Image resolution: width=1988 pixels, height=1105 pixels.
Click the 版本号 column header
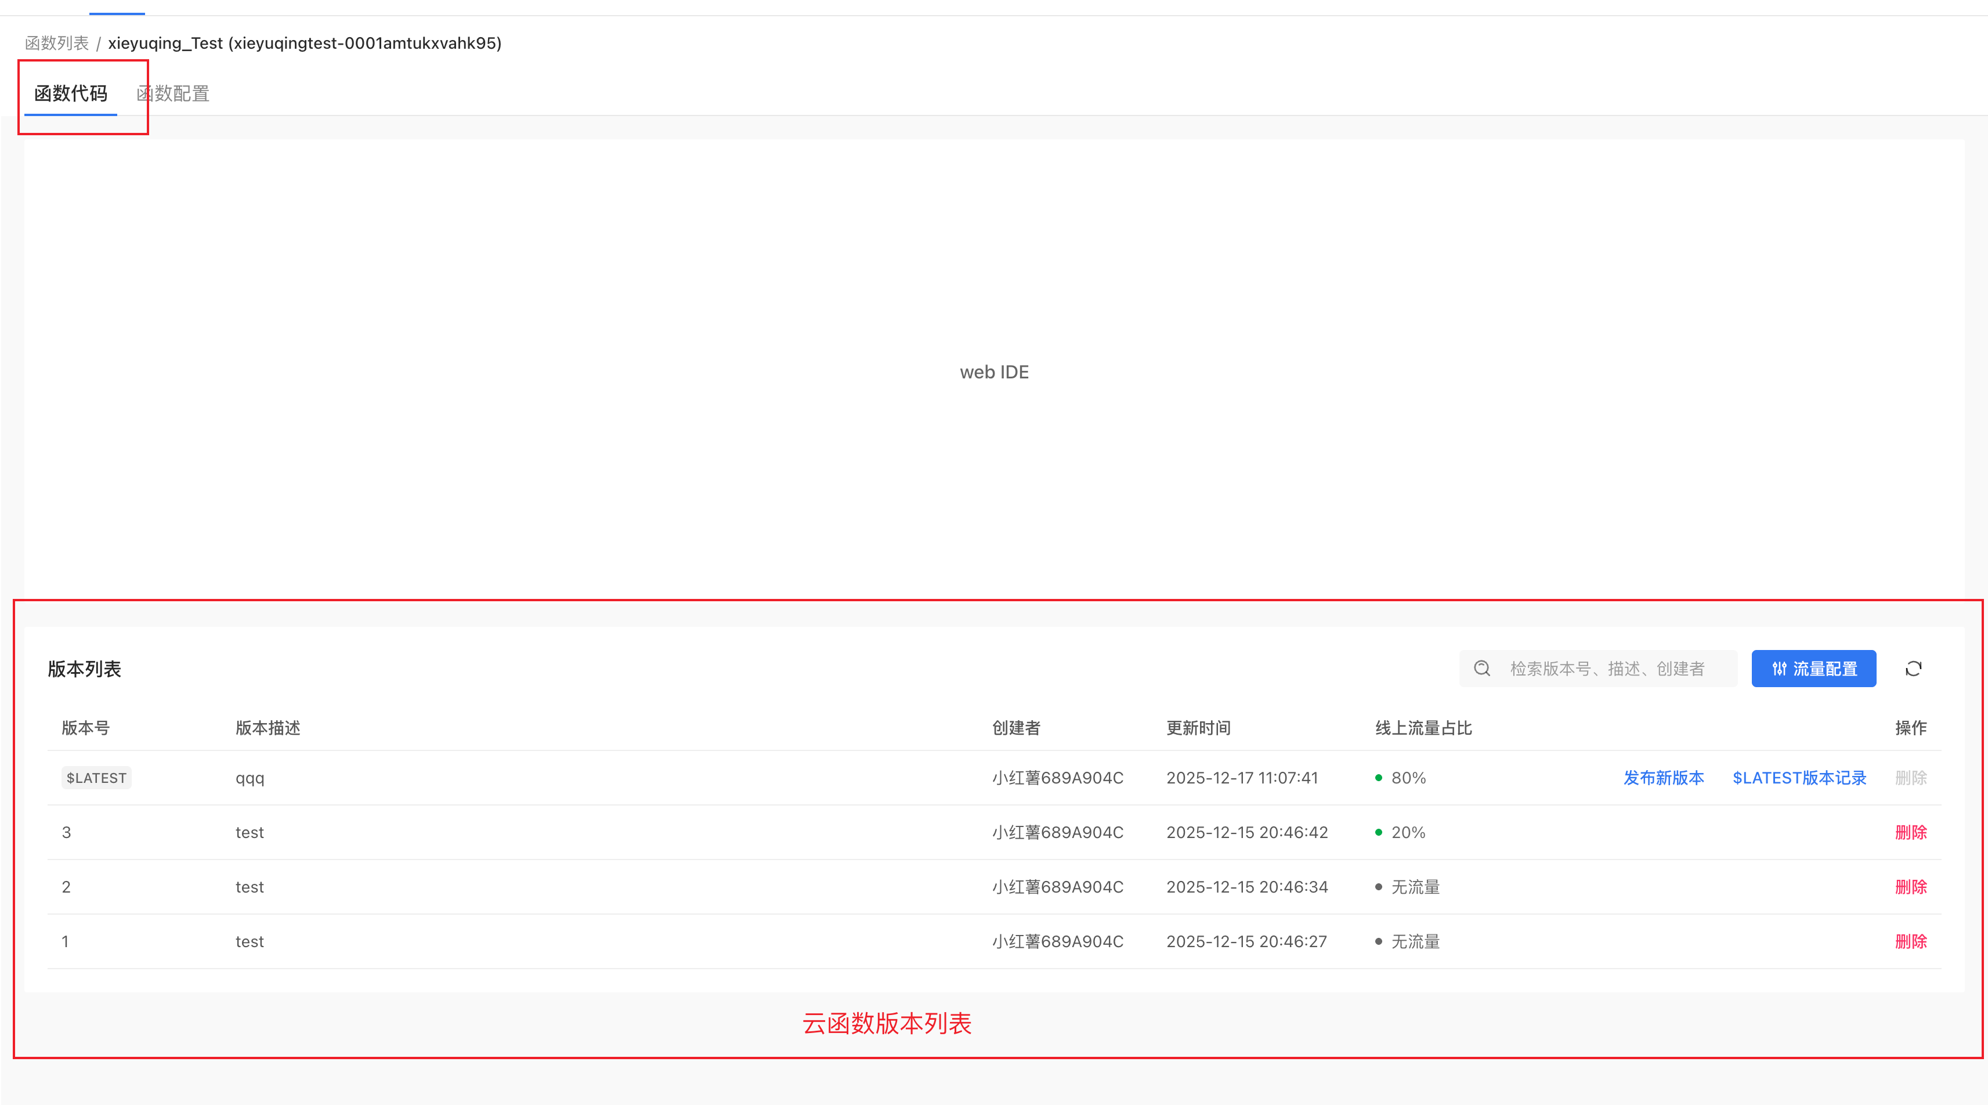(x=86, y=728)
